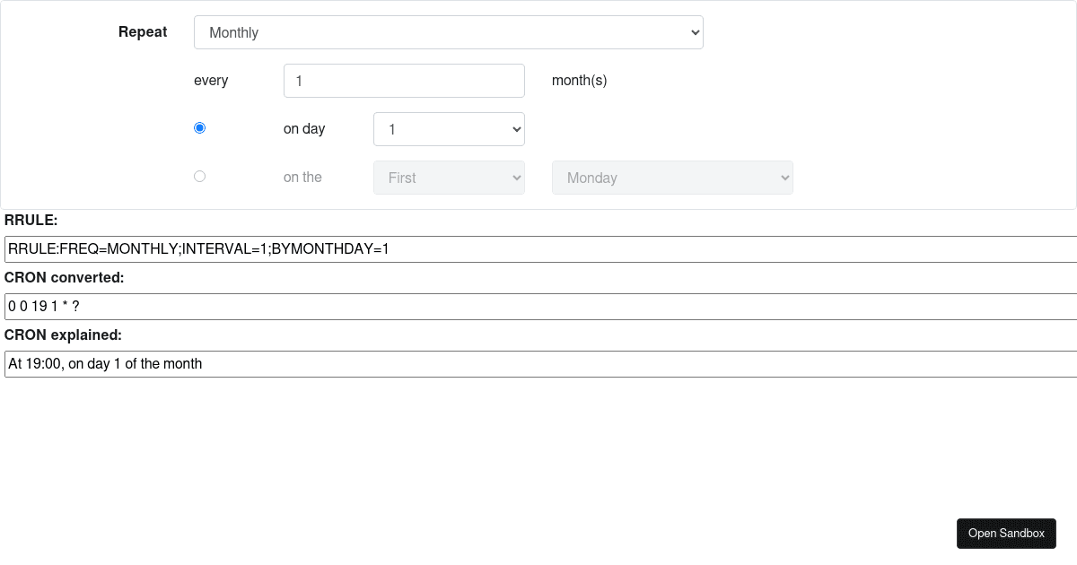Click the 'CRON explained:' heading
Image resolution: width=1077 pixels, height=565 pixels.
tap(61, 335)
